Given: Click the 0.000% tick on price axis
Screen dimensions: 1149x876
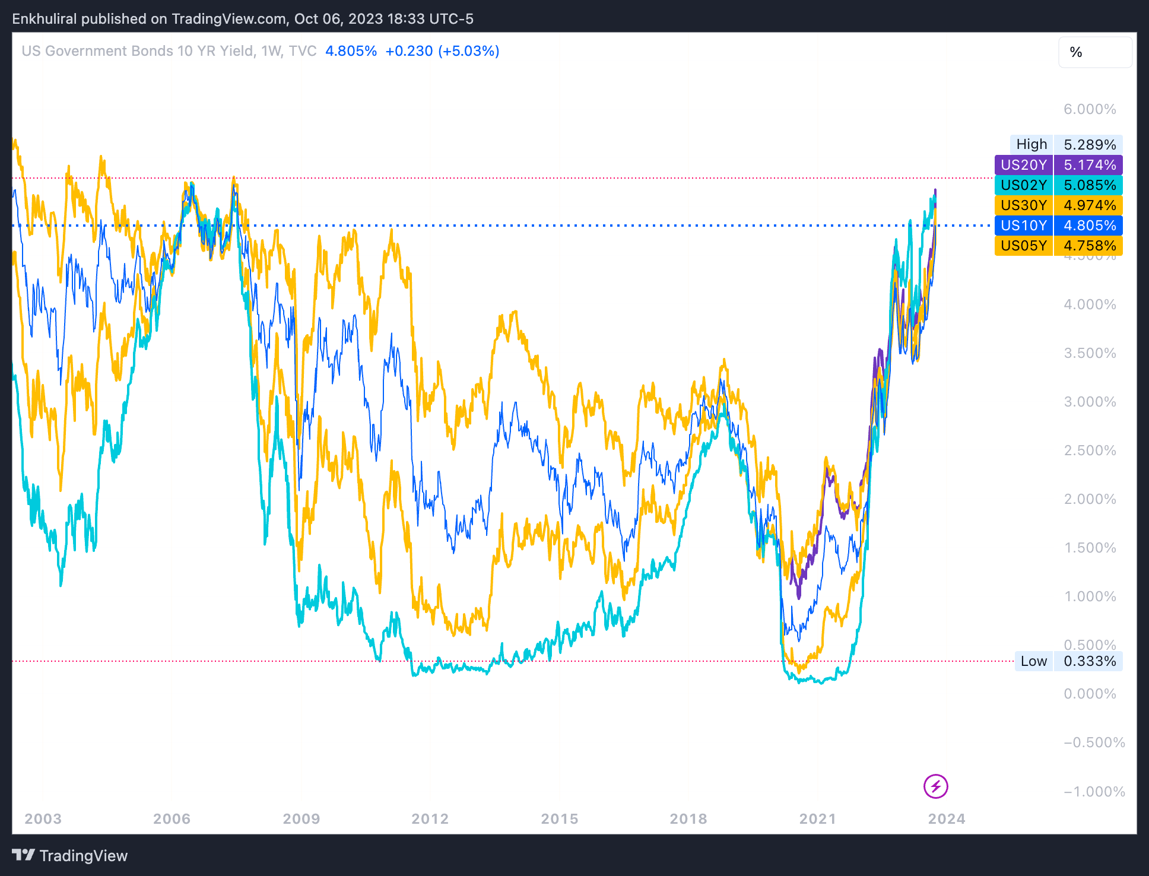Looking at the screenshot, I should click(1089, 694).
